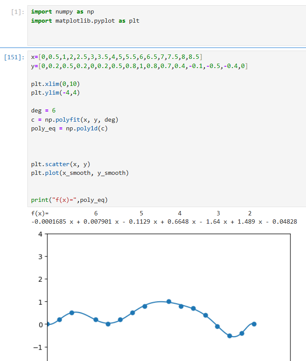Click the exponent 2 in the polynomial output
Image resolution: width=306 pixels, height=361 pixels.
click(250, 214)
